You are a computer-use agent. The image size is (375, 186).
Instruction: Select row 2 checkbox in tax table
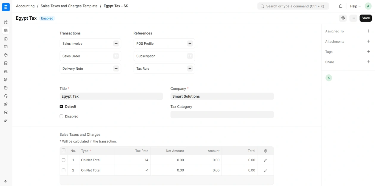63,171
